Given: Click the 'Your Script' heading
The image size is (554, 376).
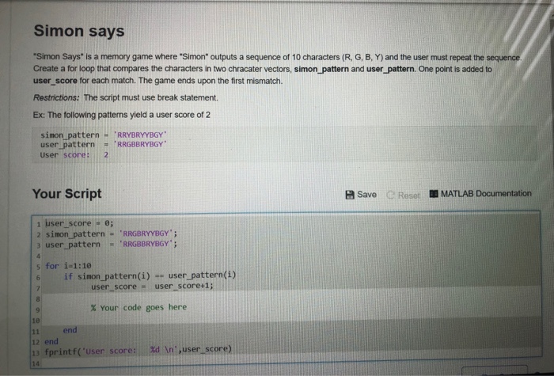Looking at the screenshot, I should (x=66, y=194).
